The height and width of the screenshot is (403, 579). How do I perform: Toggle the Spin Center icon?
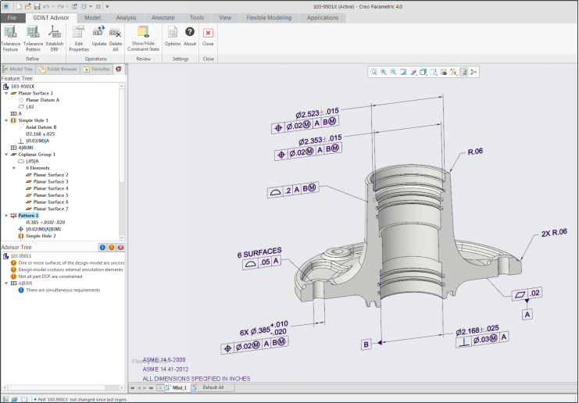[474, 72]
